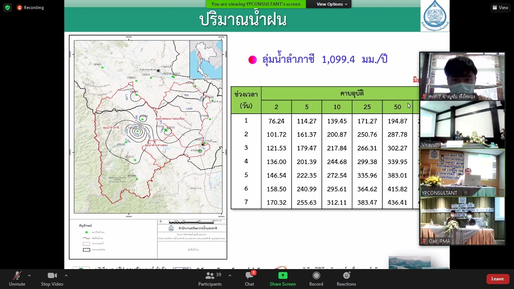The image size is (514, 289).
Task: Click the Stop Video camera icon
Action: point(52,276)
